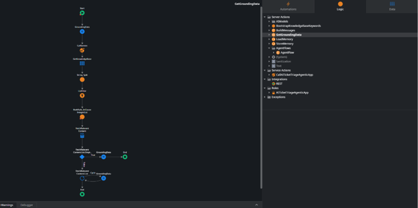Expand the Exceptions folder
Viewport: 418px width, 208px height.
tap(265, 97)
